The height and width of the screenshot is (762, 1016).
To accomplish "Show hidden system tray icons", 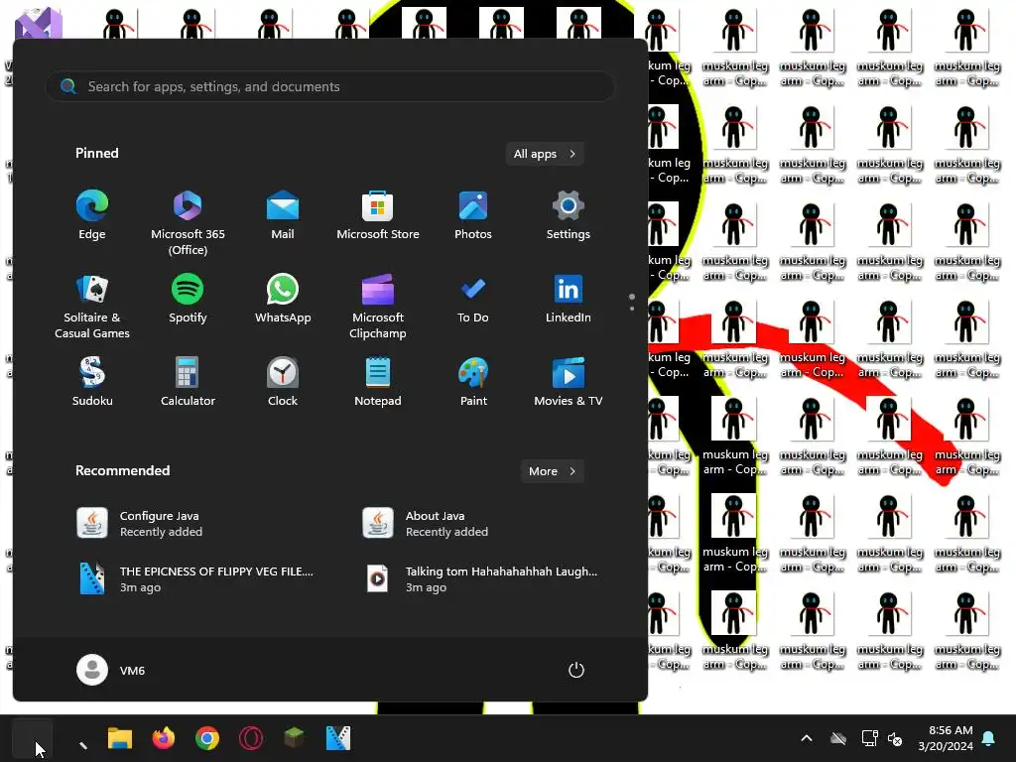I will pos(807,738).
